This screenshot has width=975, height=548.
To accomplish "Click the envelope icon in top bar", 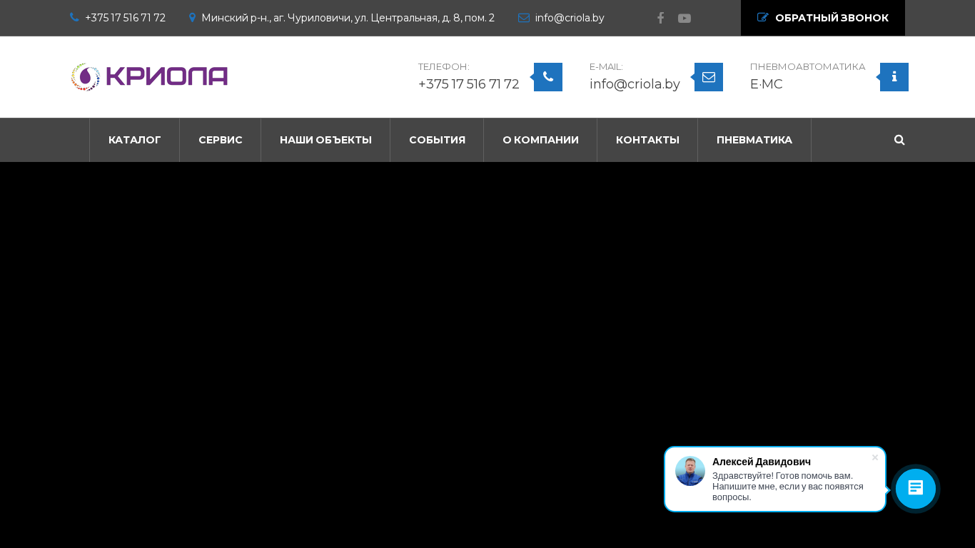I will (x=524, y=18).
